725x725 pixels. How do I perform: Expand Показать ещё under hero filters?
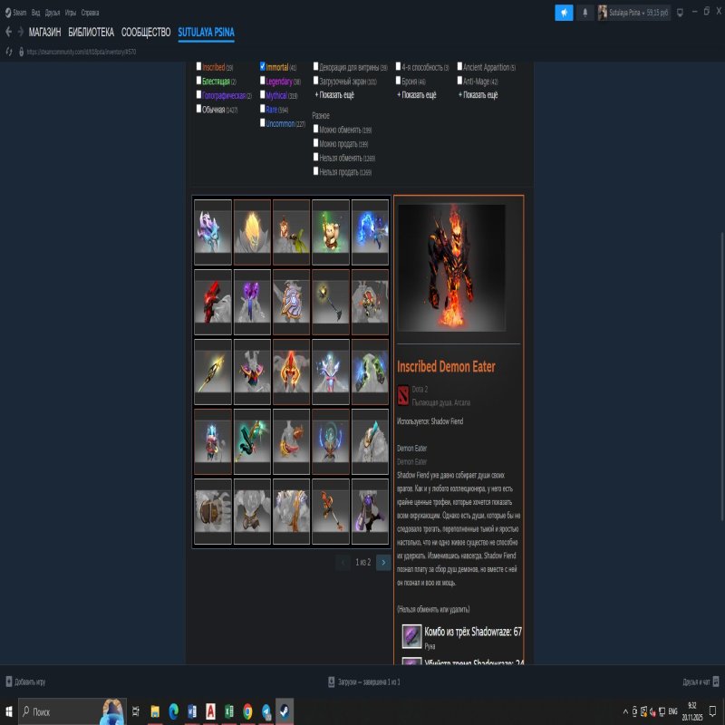[x=478, y=94]
